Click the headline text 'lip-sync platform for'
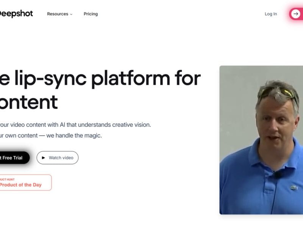The width and height of the screenshot is (303, 227). click(x=100, y=78)
